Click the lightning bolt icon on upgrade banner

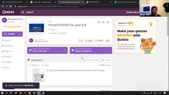pyautogui.click(x=151, y=24)
